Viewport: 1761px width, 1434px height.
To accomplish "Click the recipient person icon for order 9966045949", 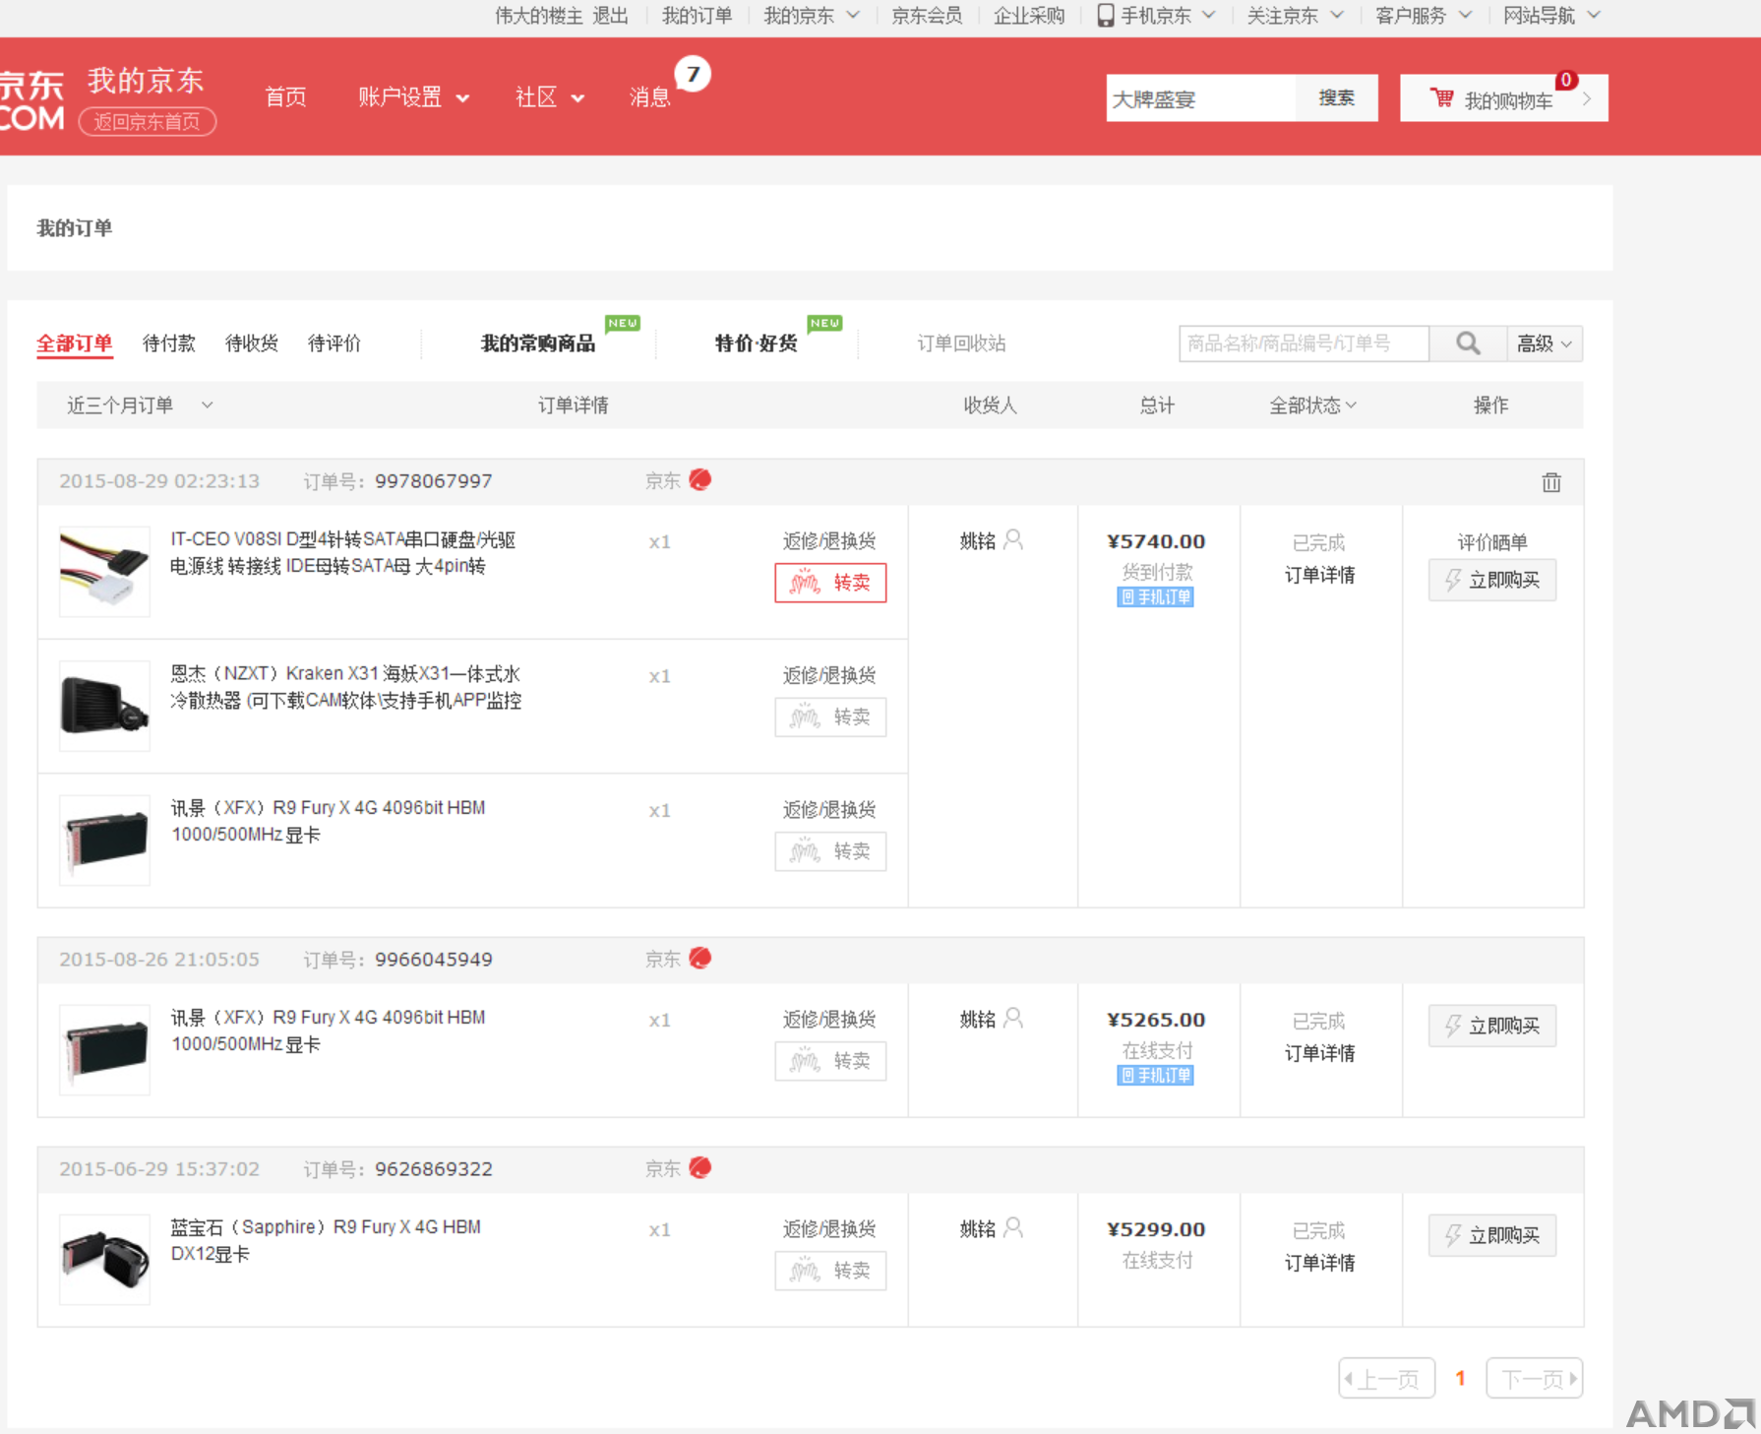I will 1014,1018.
